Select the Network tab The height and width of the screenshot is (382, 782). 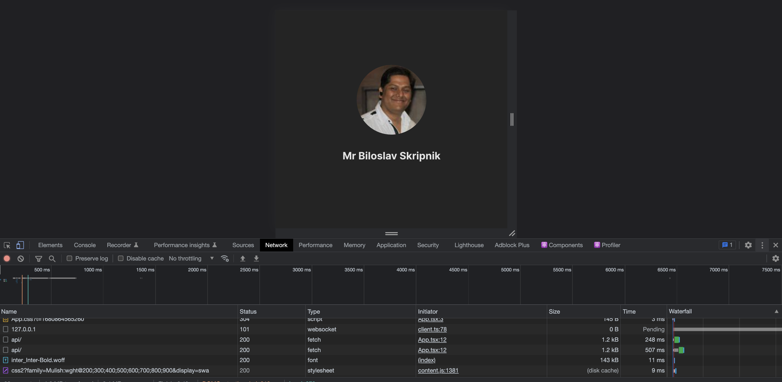(x=276, y=245)
